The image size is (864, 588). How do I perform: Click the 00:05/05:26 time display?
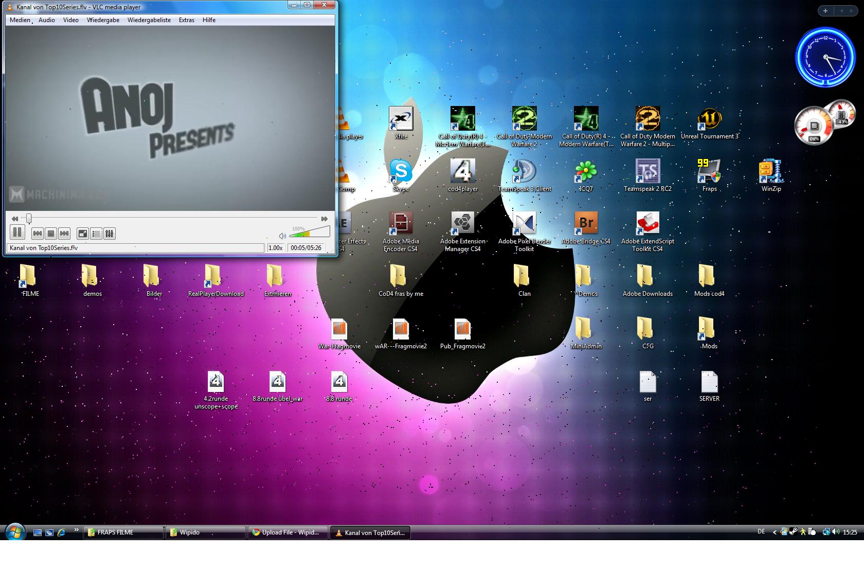[x=306, y=247]
